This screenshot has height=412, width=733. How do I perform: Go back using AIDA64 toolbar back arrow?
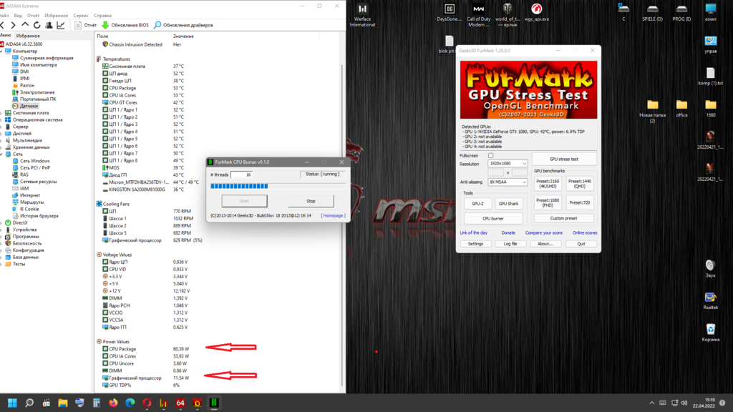coord(2,25)
